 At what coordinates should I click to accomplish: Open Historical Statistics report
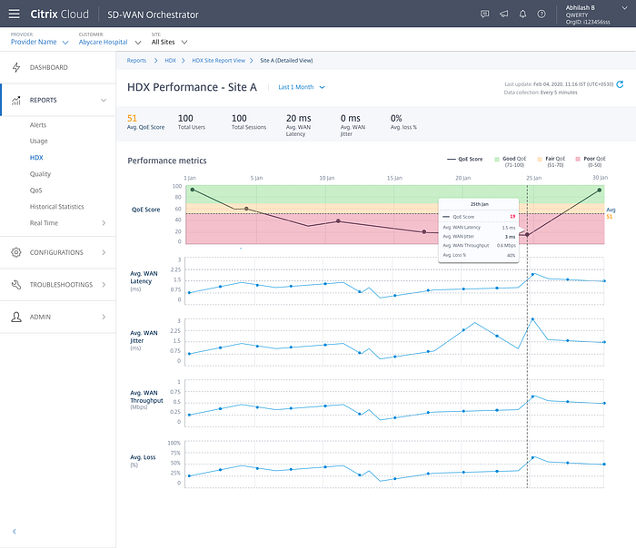coord(56,207)
